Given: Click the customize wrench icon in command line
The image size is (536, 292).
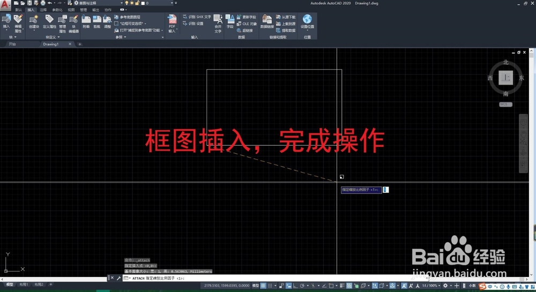Looking at the screenshot, I should (x=118, y=278).
